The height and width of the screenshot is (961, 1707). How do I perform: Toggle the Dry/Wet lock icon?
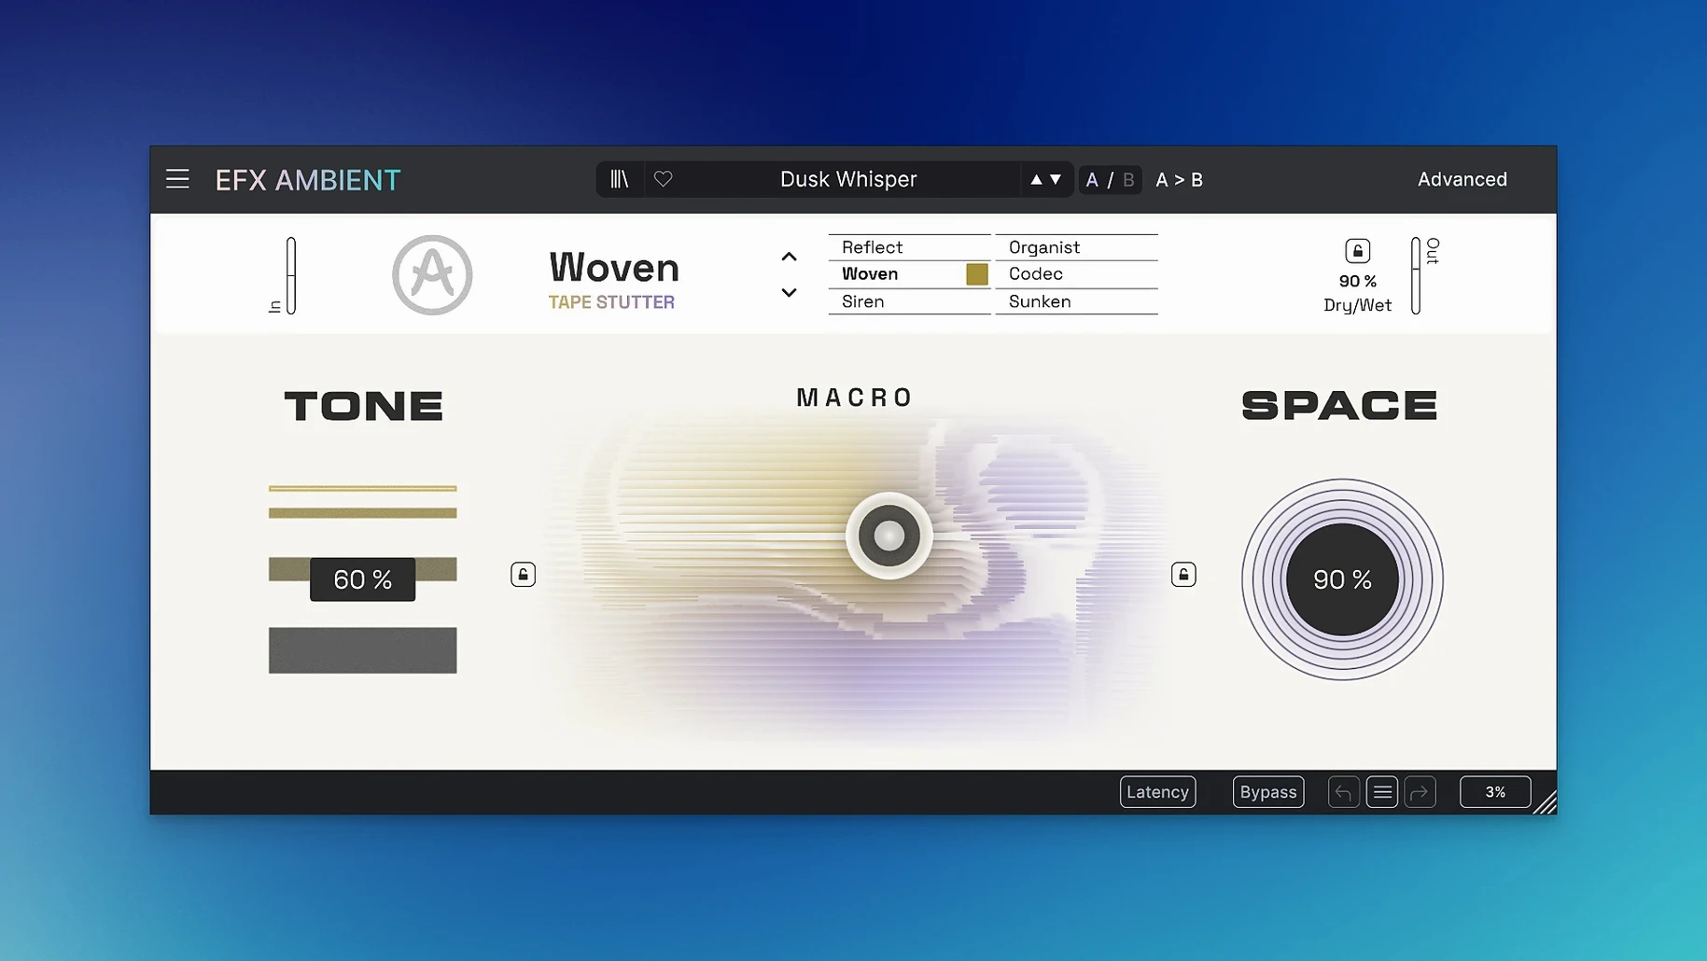(x=1357, y=250)
